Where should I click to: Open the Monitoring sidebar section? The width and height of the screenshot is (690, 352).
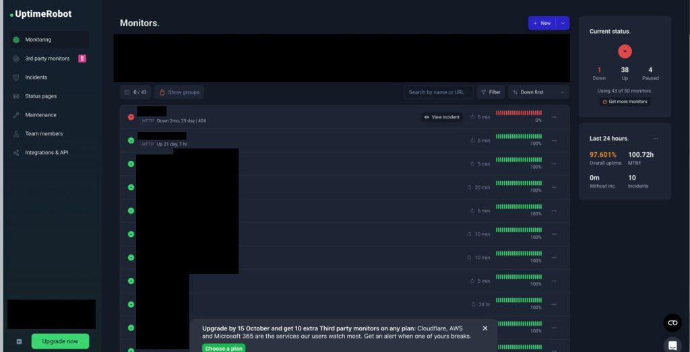tap(49, 40)
